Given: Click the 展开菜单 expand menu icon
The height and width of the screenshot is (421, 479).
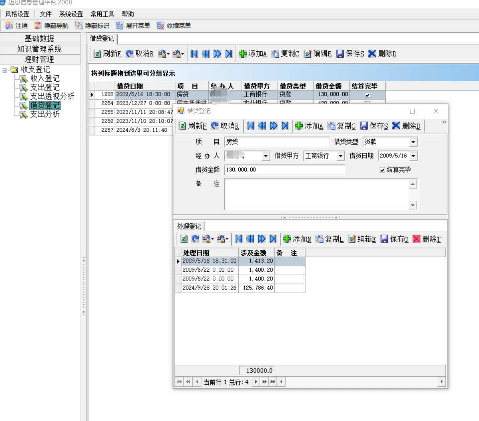Looking at the screenshot, I should tap(119, 25).
